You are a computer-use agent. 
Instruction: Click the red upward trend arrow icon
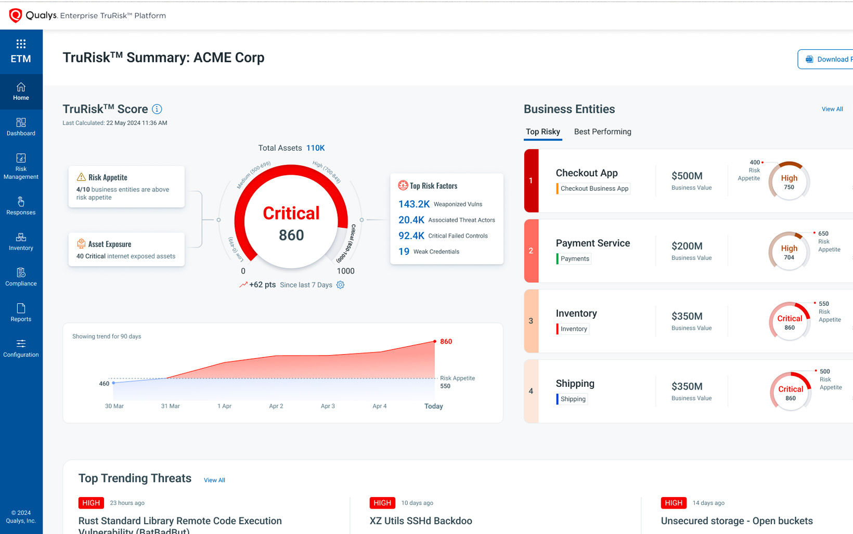243,285
